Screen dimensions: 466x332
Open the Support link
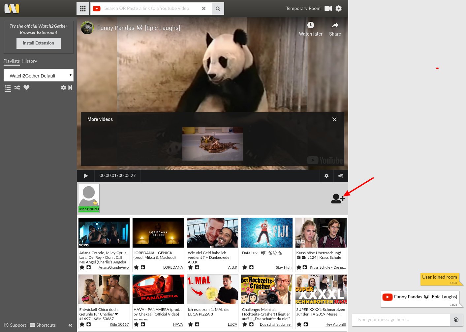click(x=18, y=325)
